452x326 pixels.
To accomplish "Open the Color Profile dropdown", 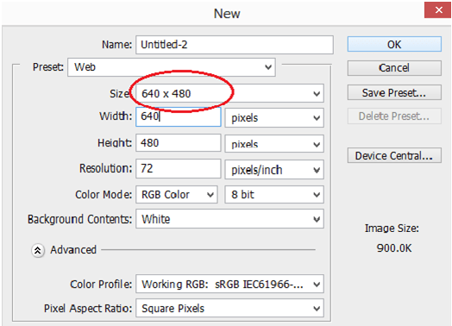I will point(229,284).
